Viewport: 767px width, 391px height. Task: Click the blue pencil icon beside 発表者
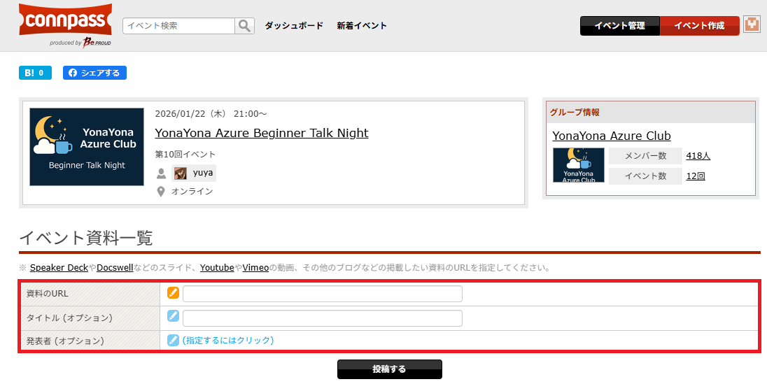coord(173,340)
